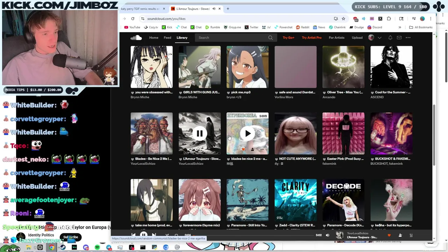Play bladee be nice 2 me from thumbnail

tap(247, 133)
